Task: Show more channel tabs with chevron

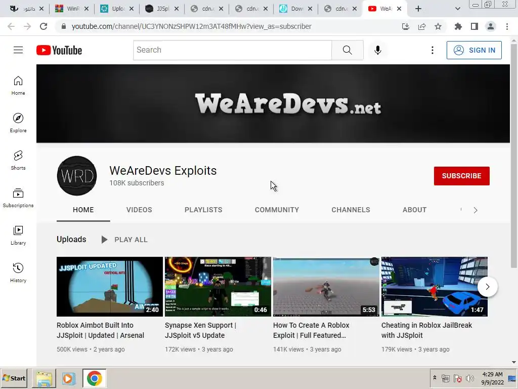Action: click(x=476, y=210)
